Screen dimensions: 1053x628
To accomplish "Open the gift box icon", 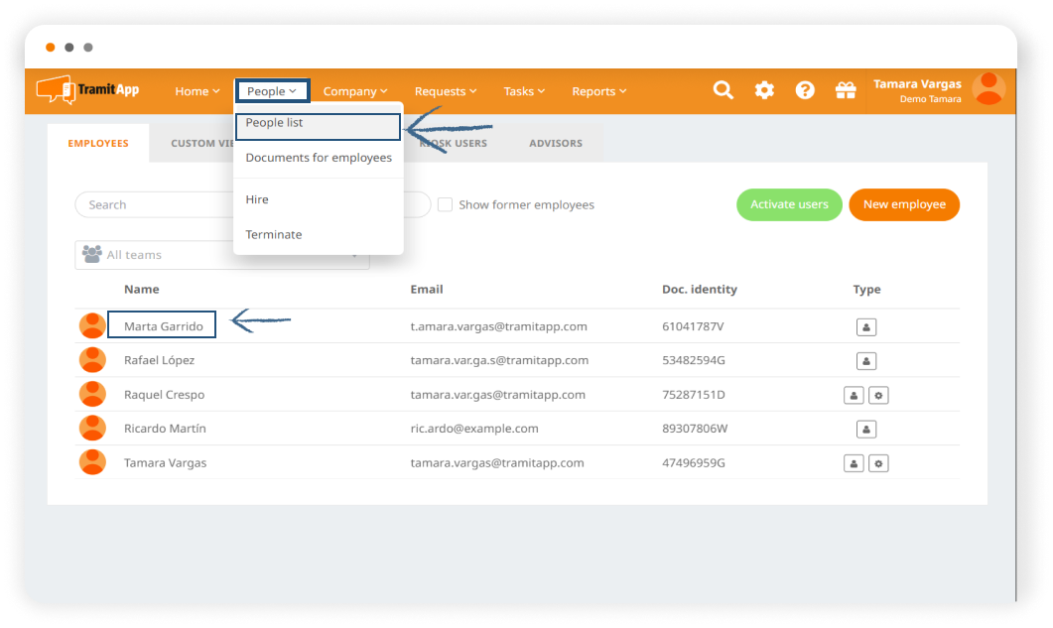I will [846, 90].
